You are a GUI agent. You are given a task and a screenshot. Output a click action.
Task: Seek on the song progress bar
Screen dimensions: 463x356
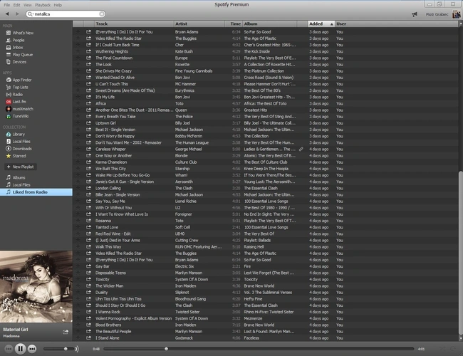[259, 349]
